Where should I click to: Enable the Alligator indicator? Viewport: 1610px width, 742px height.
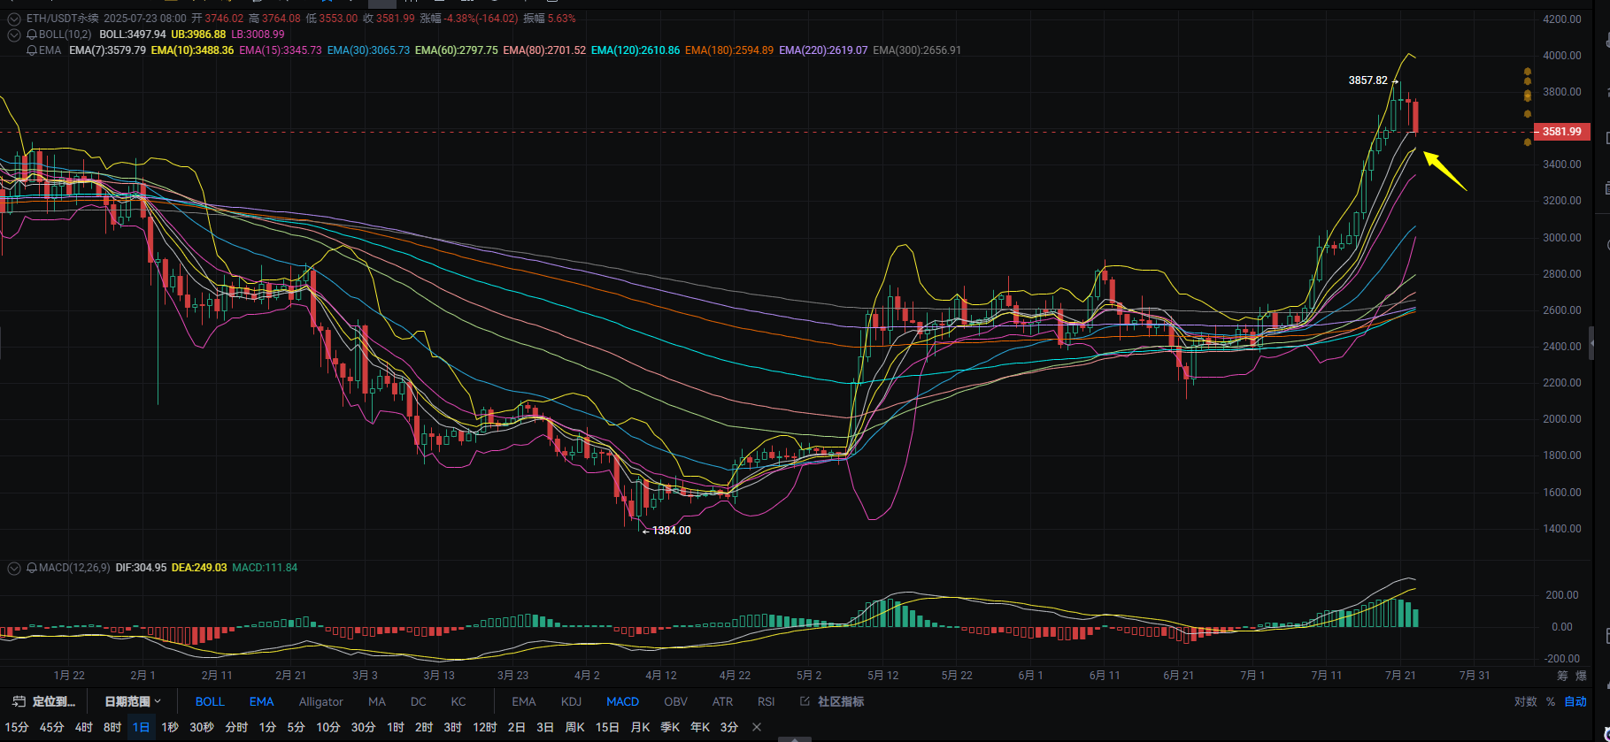[x=320, y=701]
